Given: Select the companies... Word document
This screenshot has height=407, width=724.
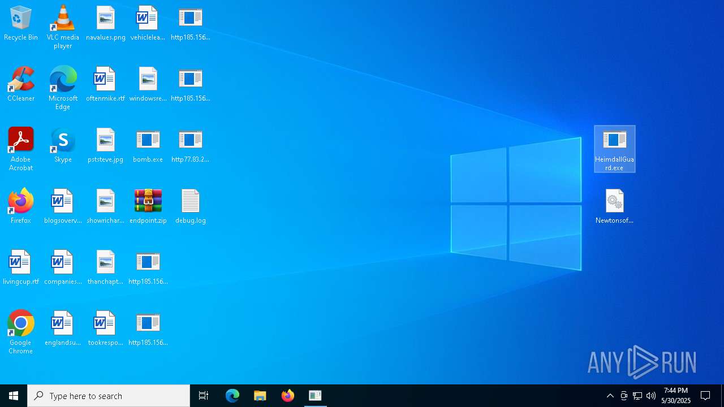Looking at the screenshot, I should pyautogui.click(x=63, y=268).
